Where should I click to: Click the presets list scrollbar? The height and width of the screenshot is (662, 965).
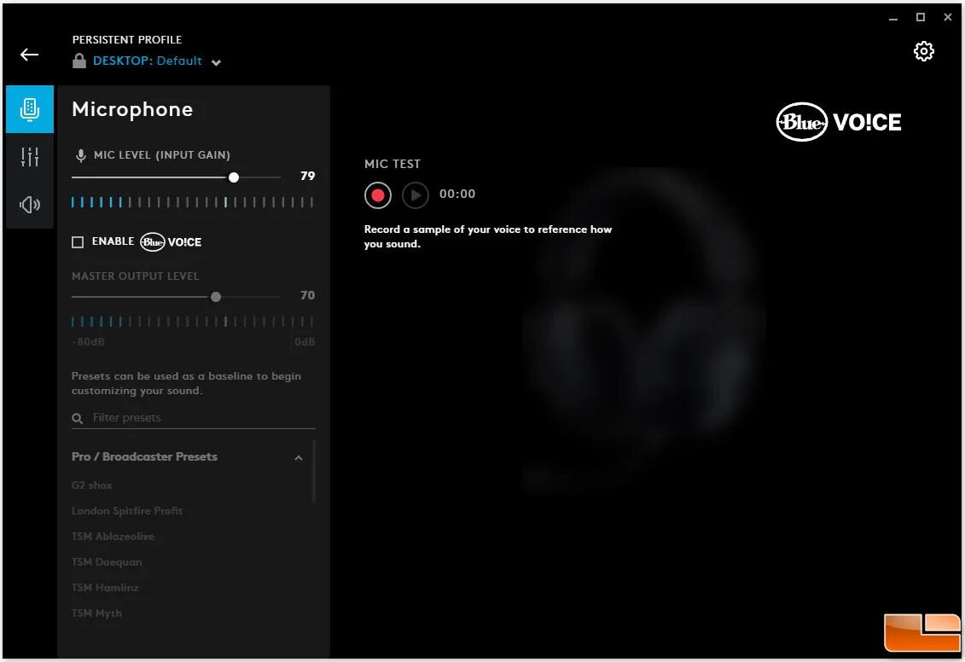coord(314,472)
